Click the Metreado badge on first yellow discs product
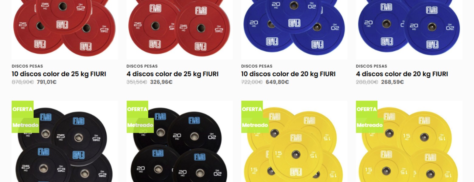This screenshot has width=474, height=182. [255, 125]
